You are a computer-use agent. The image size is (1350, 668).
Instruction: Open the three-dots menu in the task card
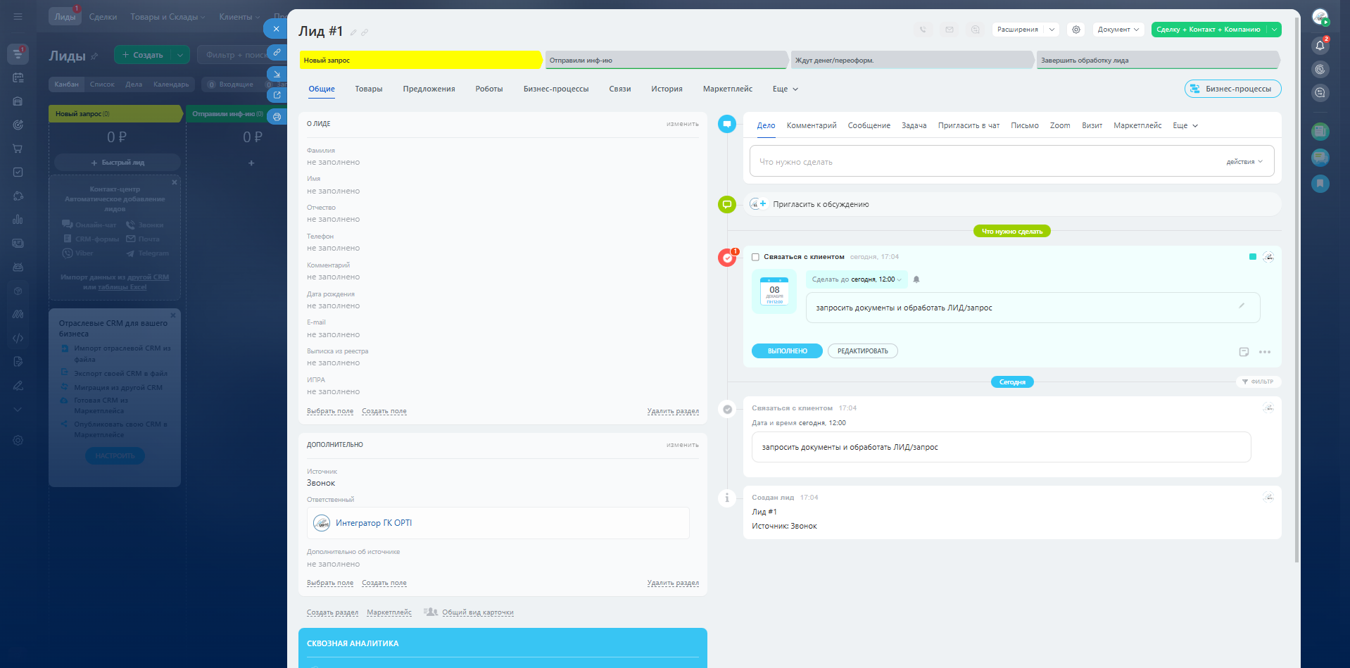point(1265,352)
